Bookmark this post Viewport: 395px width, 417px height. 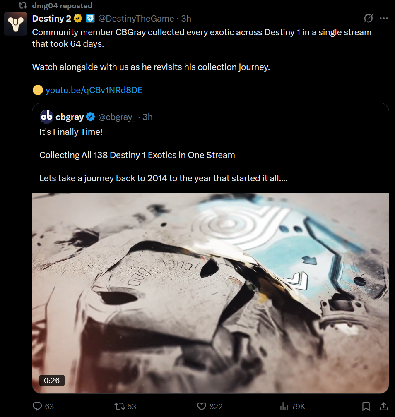(366, 406)
